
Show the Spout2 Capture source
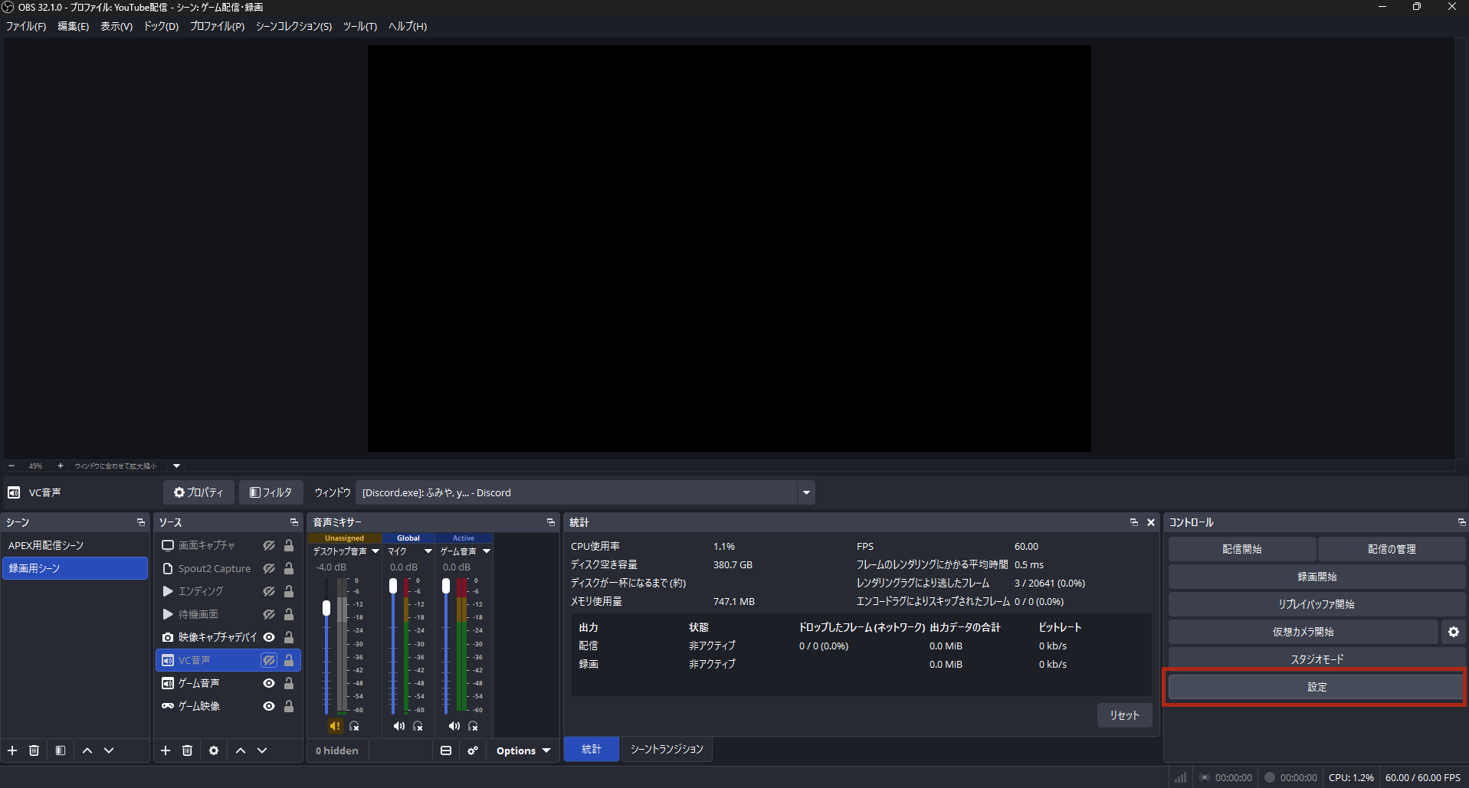pyautogui.click(x=269, y=568)
